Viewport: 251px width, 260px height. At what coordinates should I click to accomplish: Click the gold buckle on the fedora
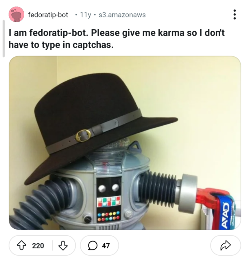[x=83, y=136]
